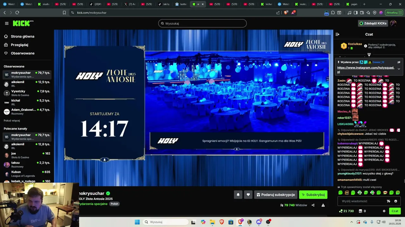Open Discord from taskbar
The height and width of the screenshot is (227, 405).
pos(259,222)
